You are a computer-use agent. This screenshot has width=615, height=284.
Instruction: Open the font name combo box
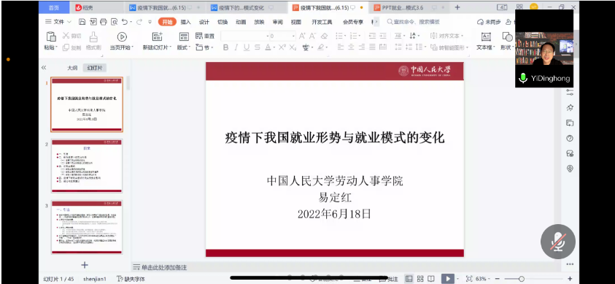245,36
